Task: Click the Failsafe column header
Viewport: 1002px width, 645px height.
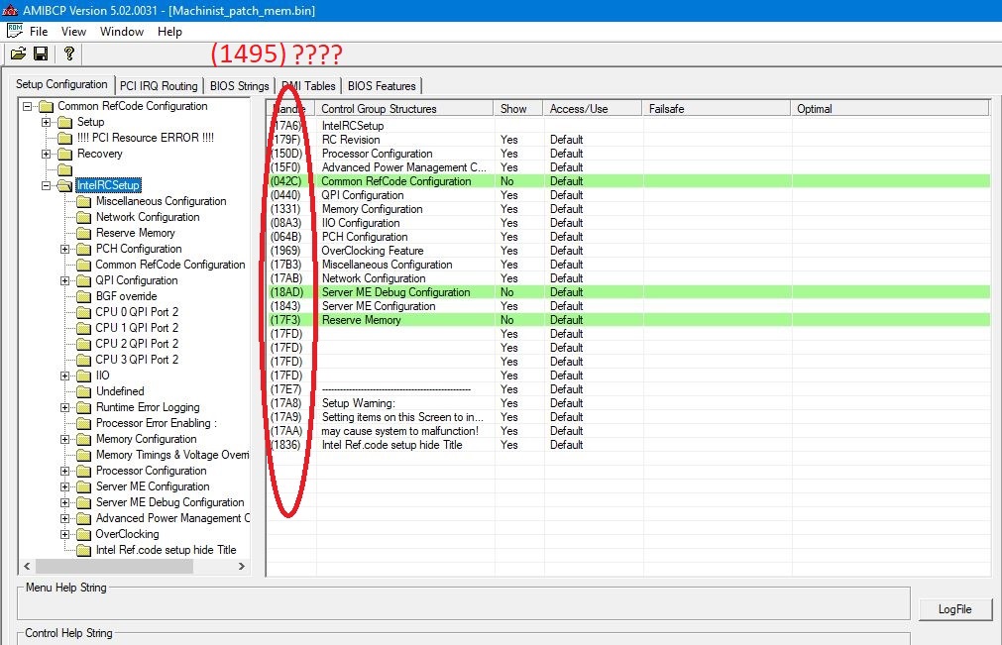Action: 716,109
